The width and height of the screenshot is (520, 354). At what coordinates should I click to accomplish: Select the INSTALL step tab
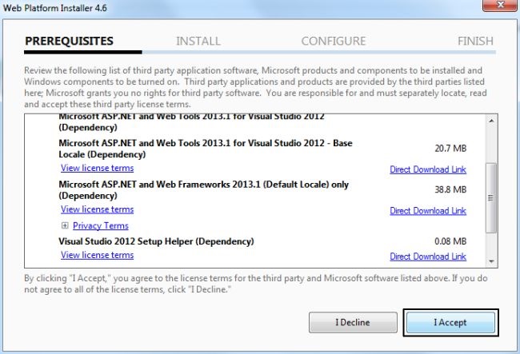(198, 41)
